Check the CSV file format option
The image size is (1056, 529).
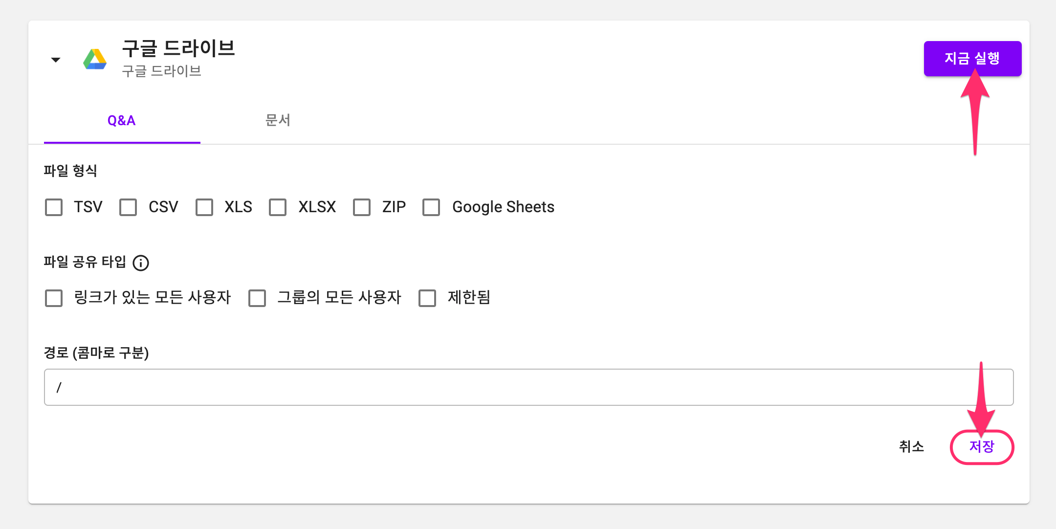click(128, 207)
